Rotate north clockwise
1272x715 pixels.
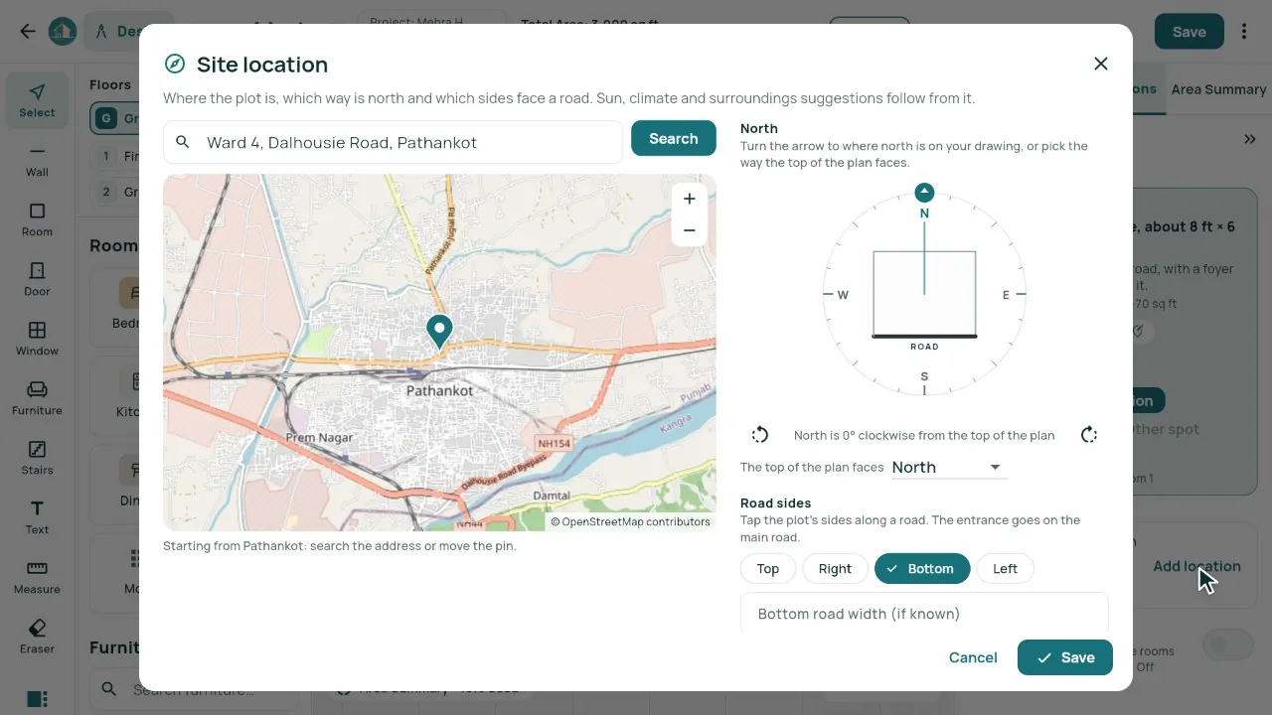pos(1089,435)
